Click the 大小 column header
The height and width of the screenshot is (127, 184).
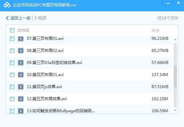pyautogui.click(x=156, y=30)
